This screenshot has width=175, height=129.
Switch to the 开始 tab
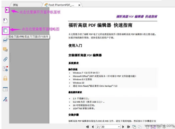coord(16,5)
